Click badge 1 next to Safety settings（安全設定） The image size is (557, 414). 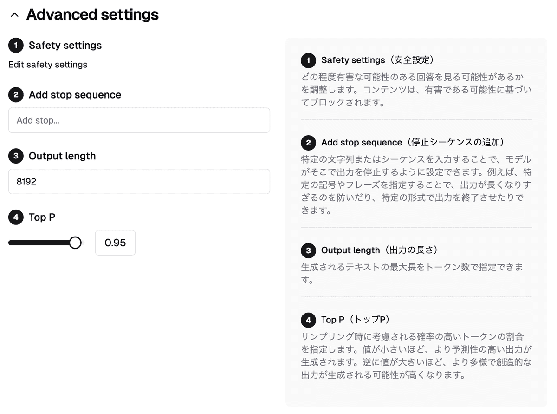[308, 60]
